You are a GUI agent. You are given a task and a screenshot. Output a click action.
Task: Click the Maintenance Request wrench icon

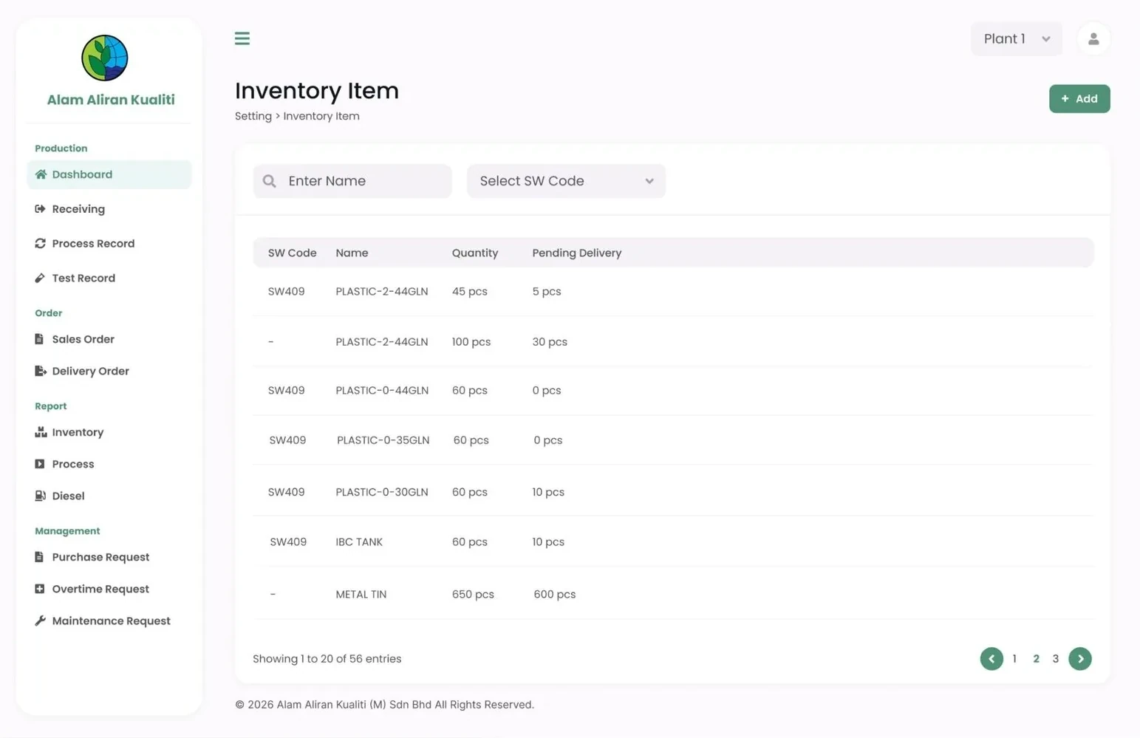(40, 621)
